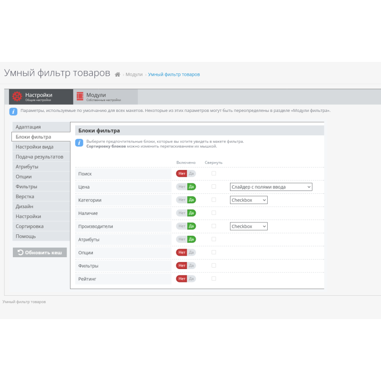Click the gear icon on Настройки tab
Viewport: 381px width, 381px height.
coord(17,96)
